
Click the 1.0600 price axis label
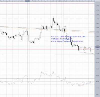pos(97,23)
